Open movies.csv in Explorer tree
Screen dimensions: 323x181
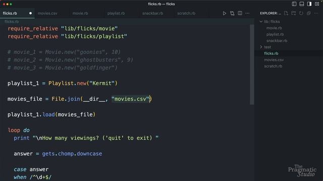[x=274, y=60]
